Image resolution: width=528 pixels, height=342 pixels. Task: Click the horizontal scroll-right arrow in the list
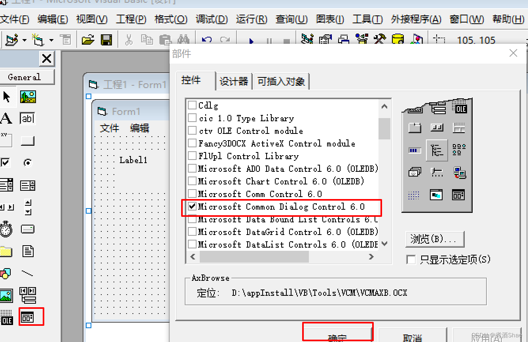pyautogui.click(x=371, y=257)
